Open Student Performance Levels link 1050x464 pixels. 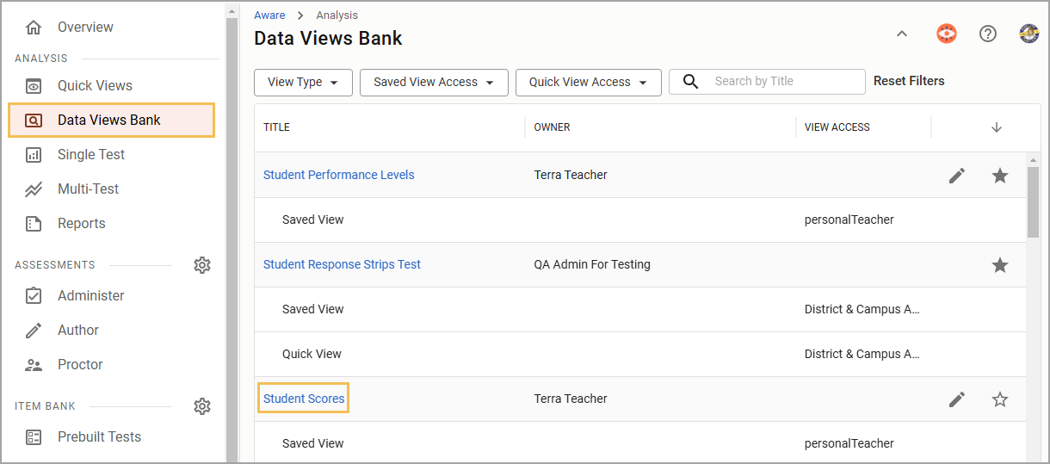click(339, 175)
